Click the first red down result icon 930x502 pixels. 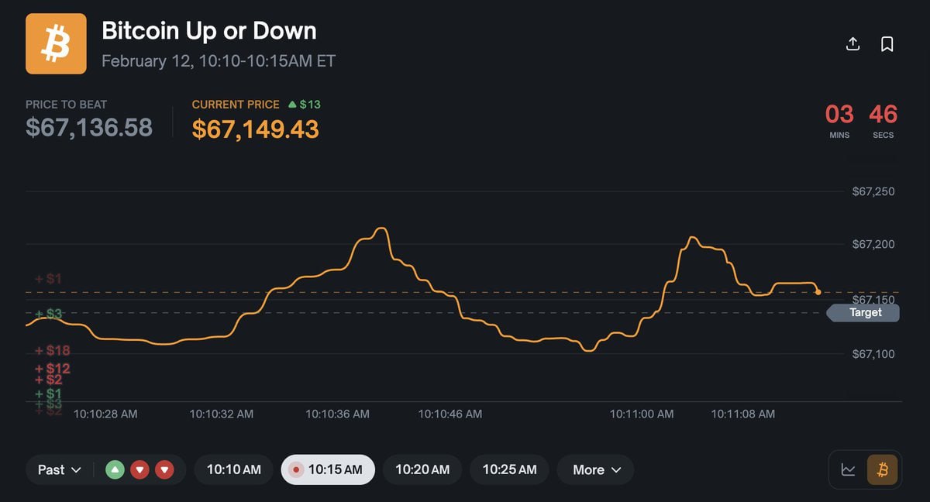(139, 469)
